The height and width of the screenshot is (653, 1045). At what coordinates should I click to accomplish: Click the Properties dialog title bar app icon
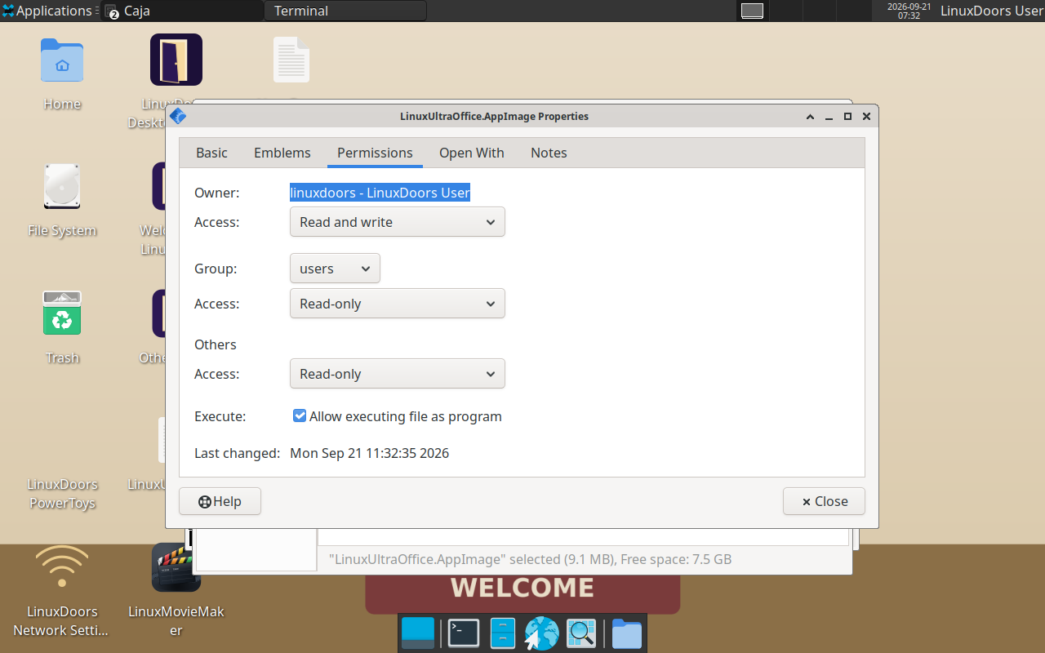[178, 116]
